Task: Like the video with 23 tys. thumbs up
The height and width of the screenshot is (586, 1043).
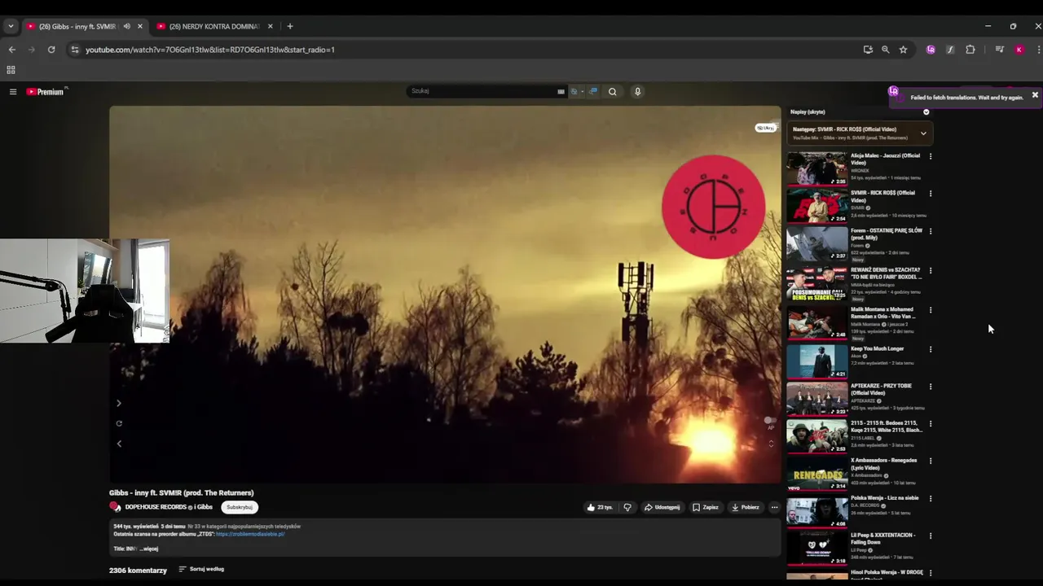Action: coord(600,507)
